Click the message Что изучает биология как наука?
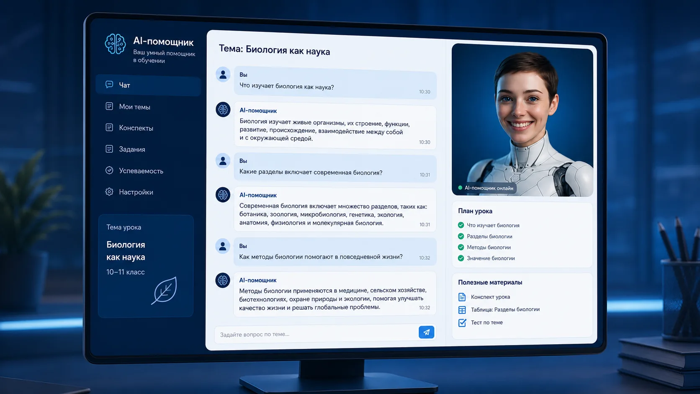Image resolution: width=700 pixels, height=394 pixels. tap(335, 83)
